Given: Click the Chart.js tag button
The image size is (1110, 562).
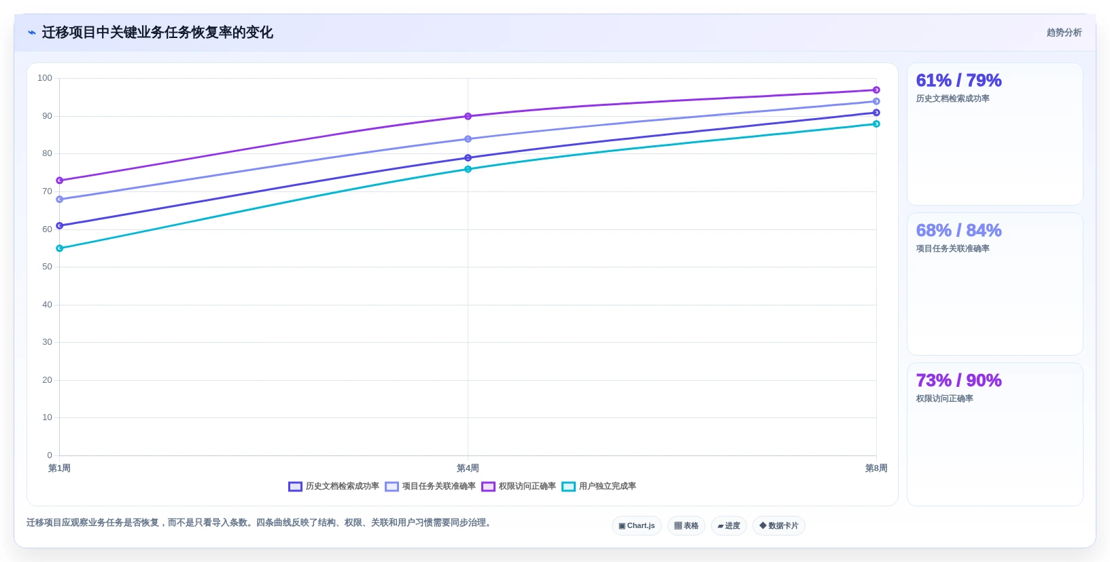Looking at the screenshot, I should click(637, 526).
